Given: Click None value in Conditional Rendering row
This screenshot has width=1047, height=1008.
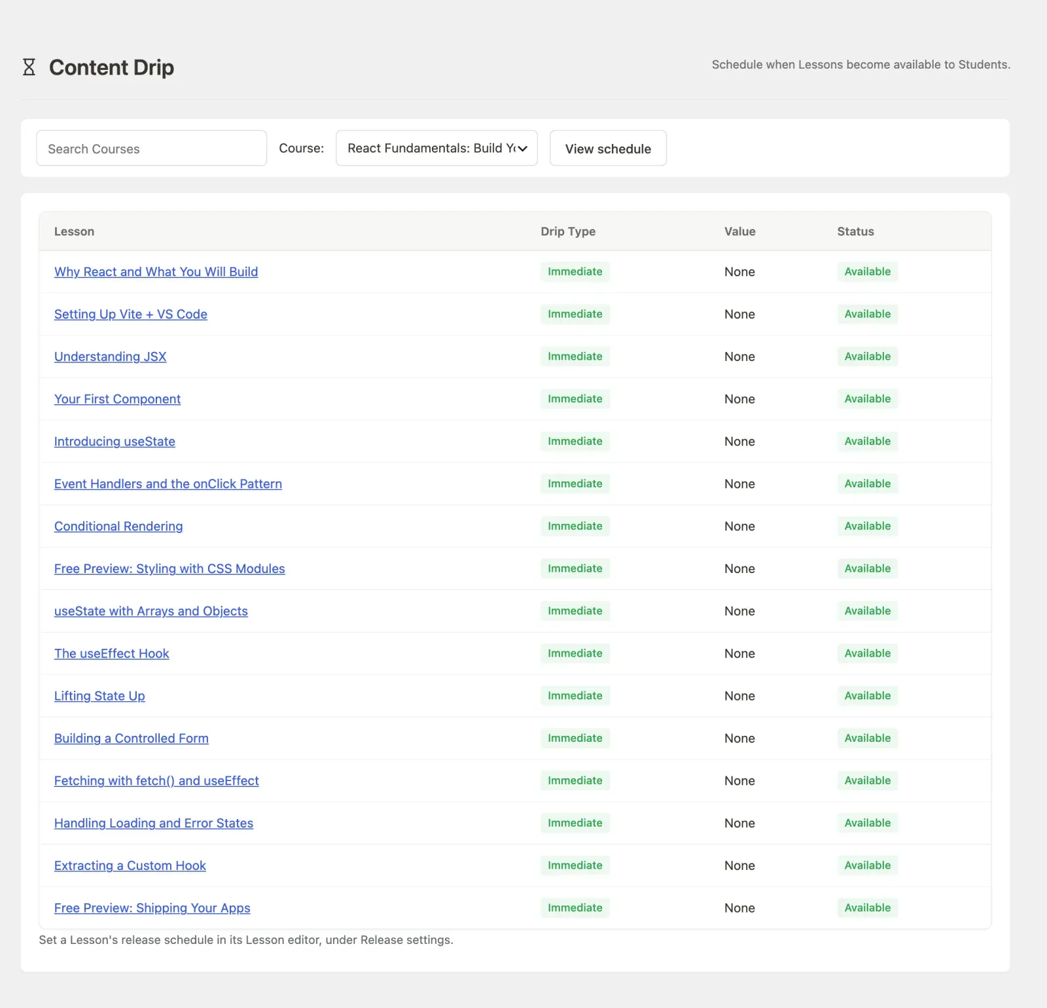Looking at the screenshot, I should [739, 527].
